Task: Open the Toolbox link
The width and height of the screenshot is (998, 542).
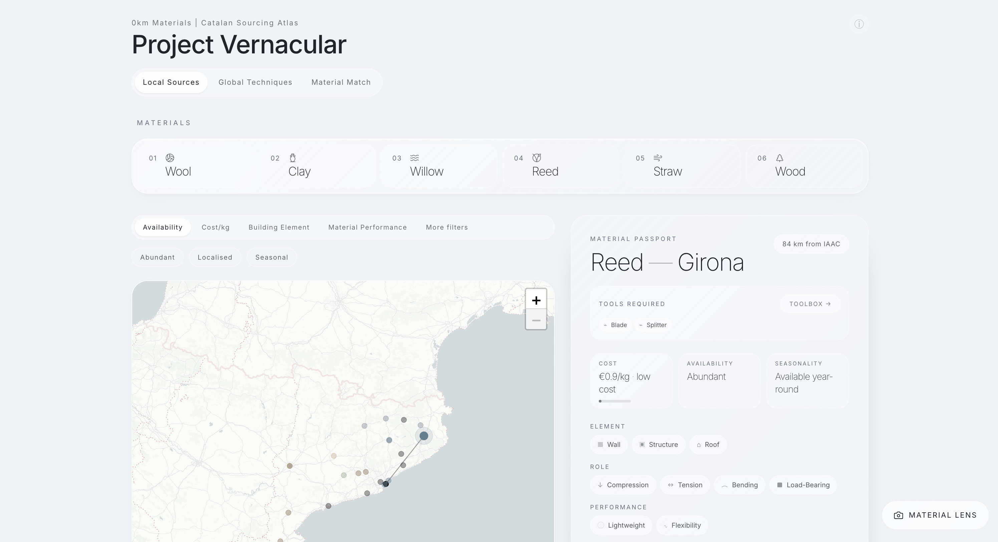Action: click(810, 304)
